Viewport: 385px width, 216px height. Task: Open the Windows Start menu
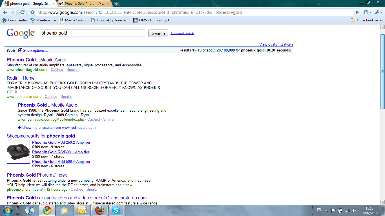pyautogui.click(x=7, y=210)
